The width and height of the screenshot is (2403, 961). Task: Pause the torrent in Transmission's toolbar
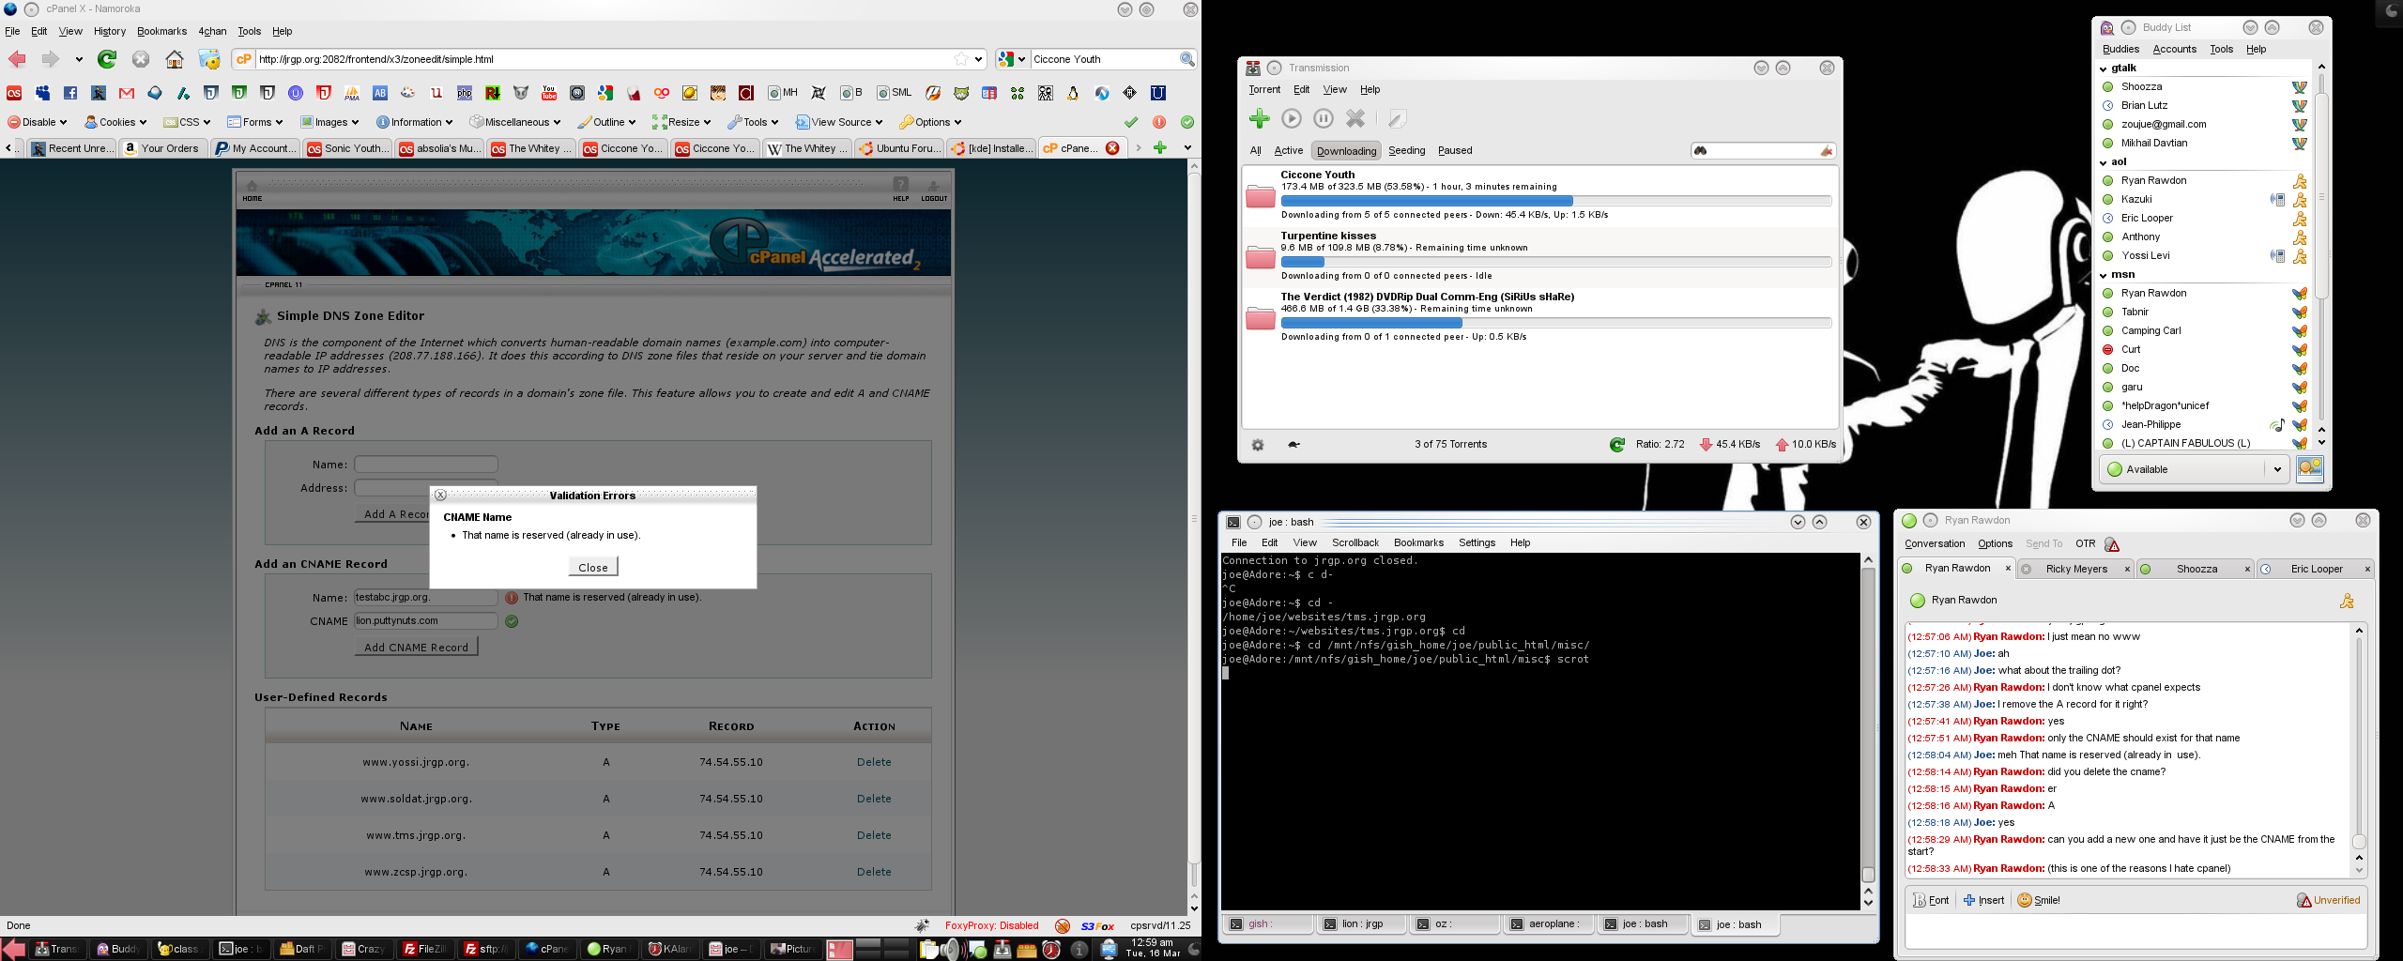coord(1324,118)
